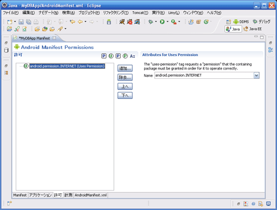Sort permissions alphabetically with the Az icon

tap(132, 56)
